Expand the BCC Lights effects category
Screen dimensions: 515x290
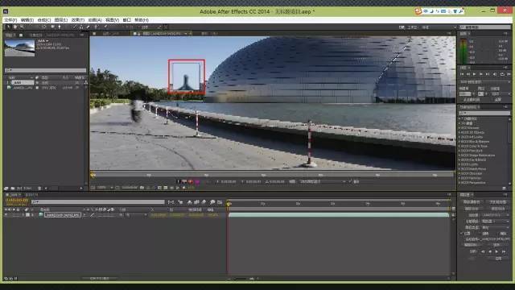click(x=469, y=164)
